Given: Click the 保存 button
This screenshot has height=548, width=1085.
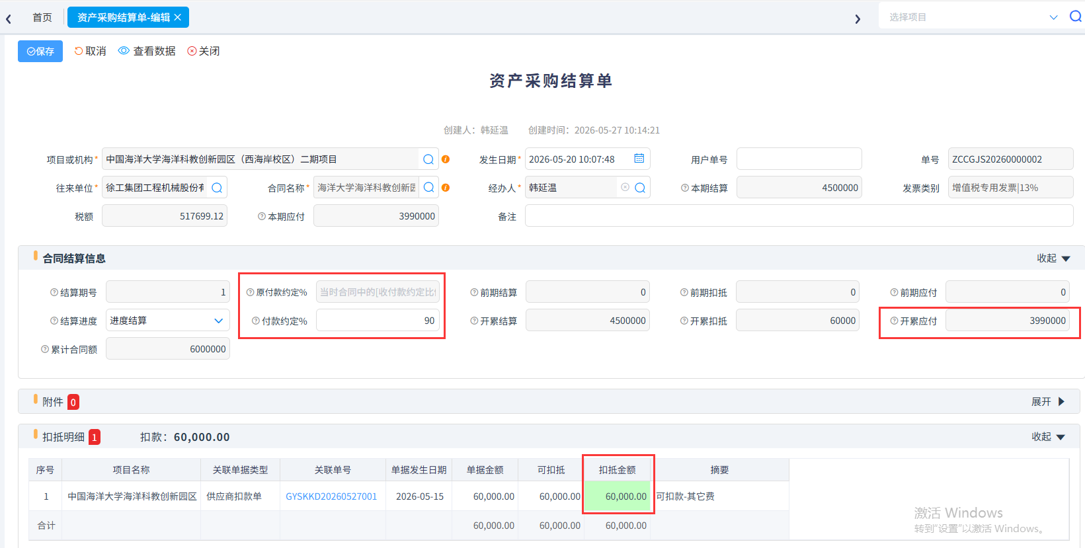Looking at the screenshot, I should point(40,51).
